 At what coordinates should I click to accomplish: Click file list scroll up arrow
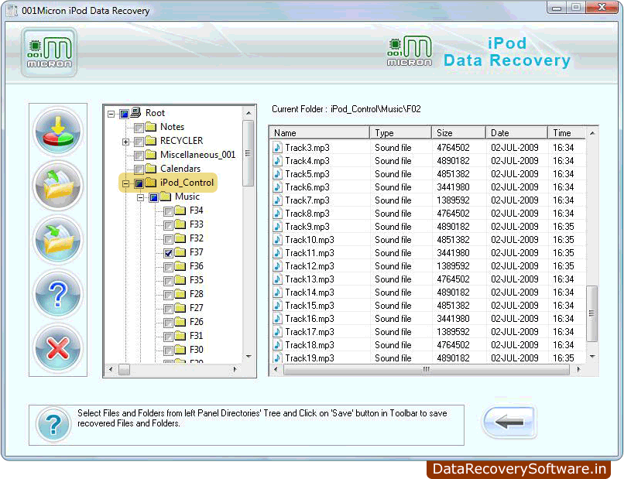[x=592, y=133]
